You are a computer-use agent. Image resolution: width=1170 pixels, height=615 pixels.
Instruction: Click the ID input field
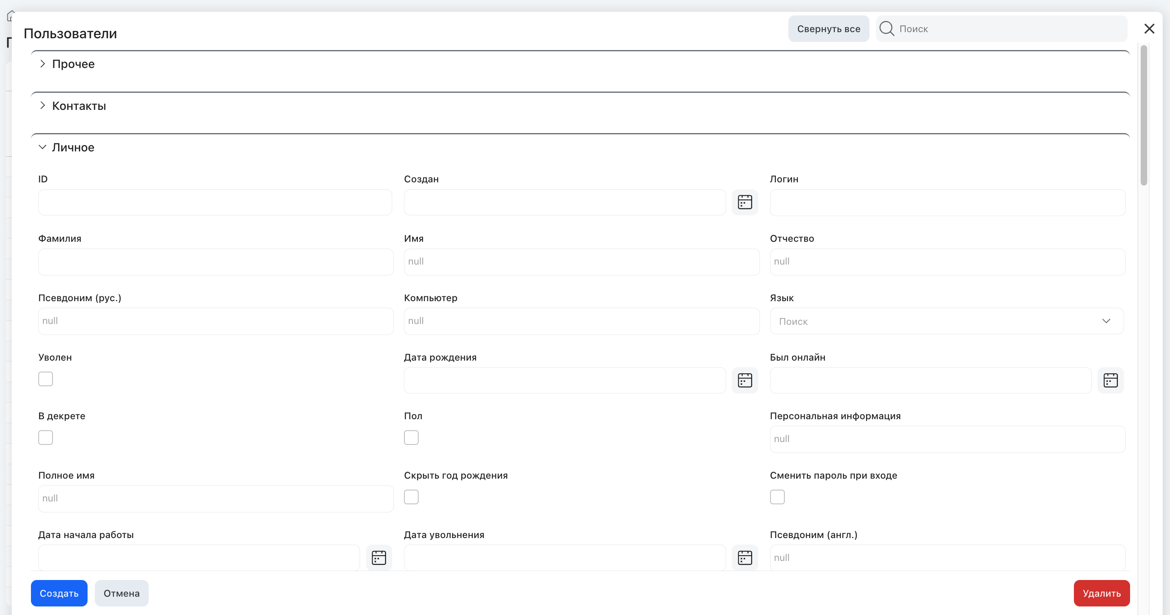click(x=215, y=202)
